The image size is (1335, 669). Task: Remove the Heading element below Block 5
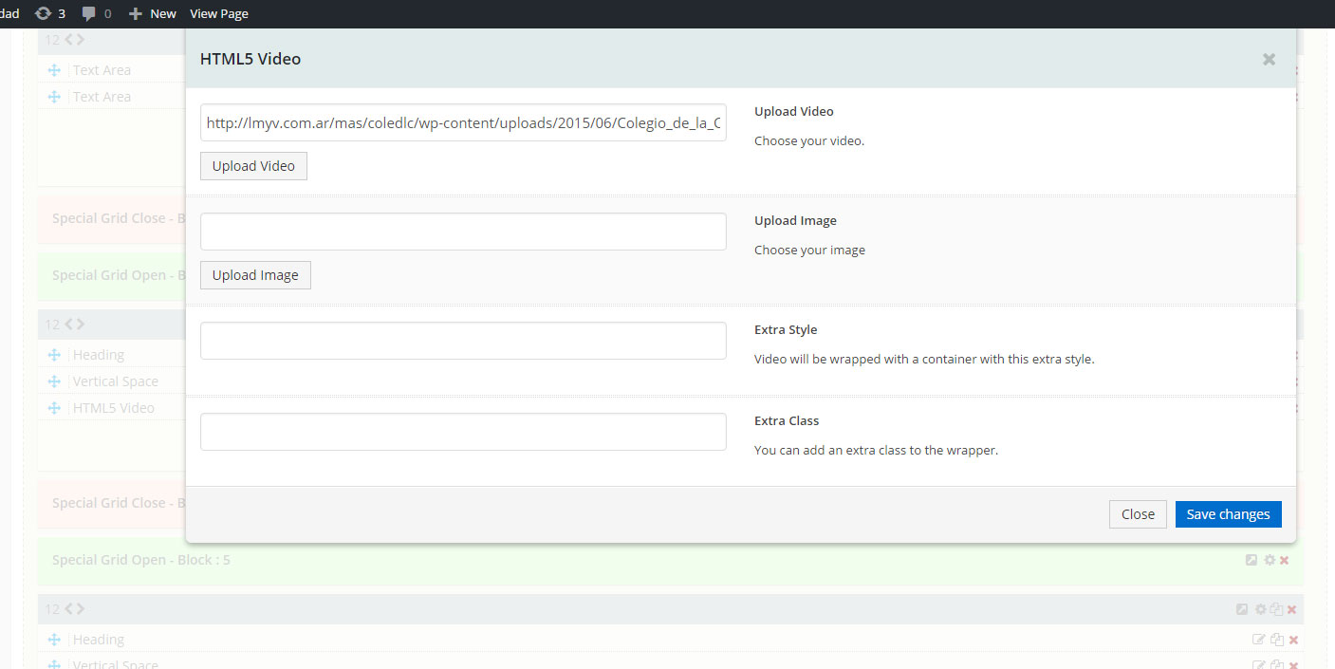(x=1293, y=640)
